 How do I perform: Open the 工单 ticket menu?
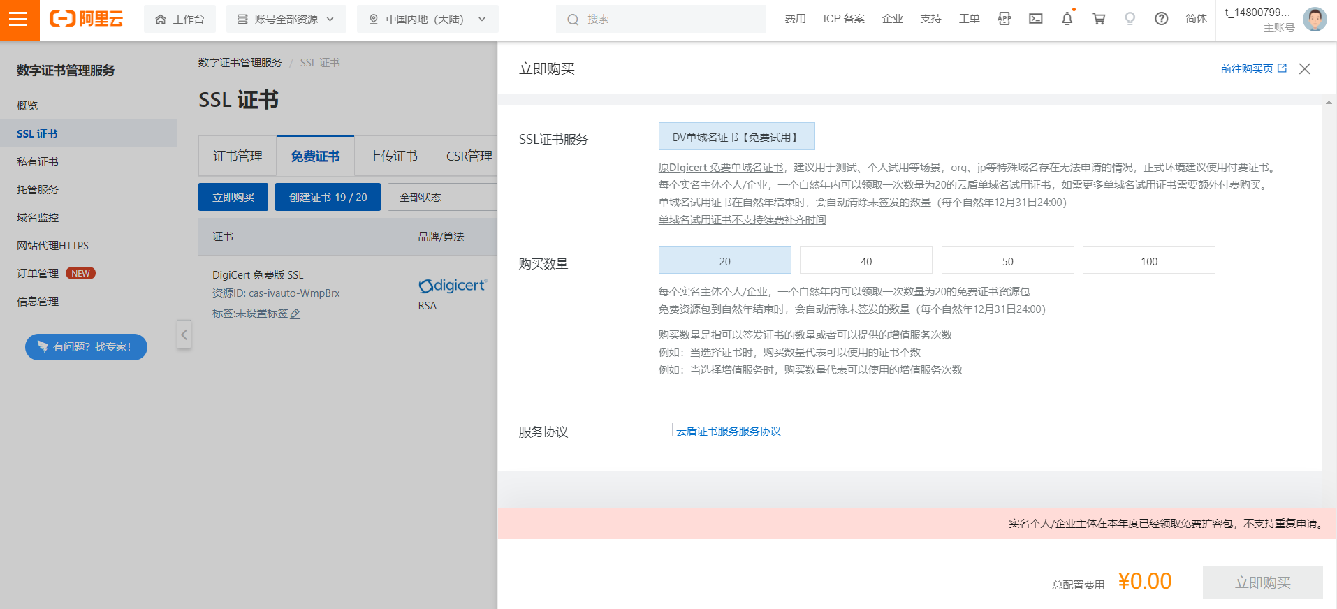[x=969, y=19]
